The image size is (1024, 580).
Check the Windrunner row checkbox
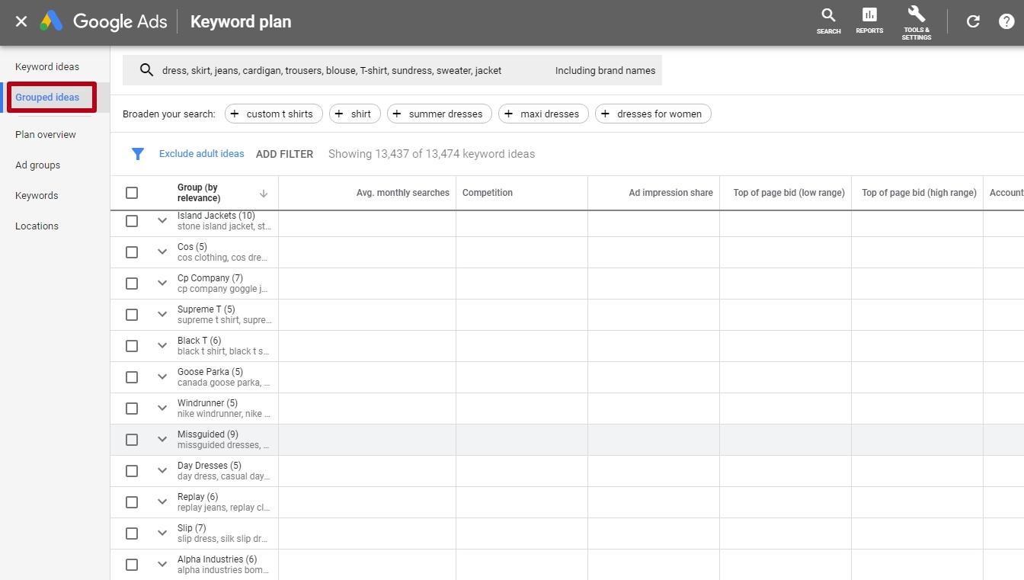click(132, 409)
